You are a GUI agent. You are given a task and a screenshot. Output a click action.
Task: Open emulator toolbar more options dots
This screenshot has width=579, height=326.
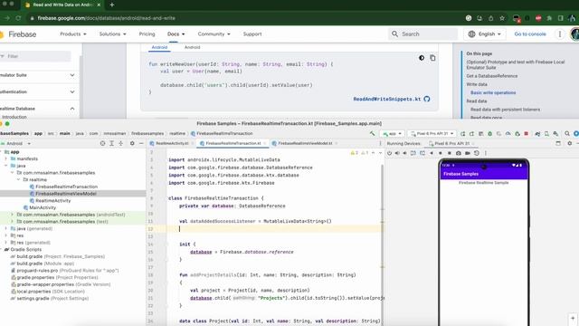click(x=485, y=153)
